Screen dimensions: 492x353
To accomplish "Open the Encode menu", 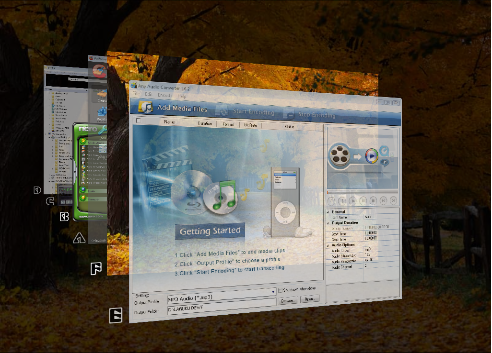I will pos(165,95).
